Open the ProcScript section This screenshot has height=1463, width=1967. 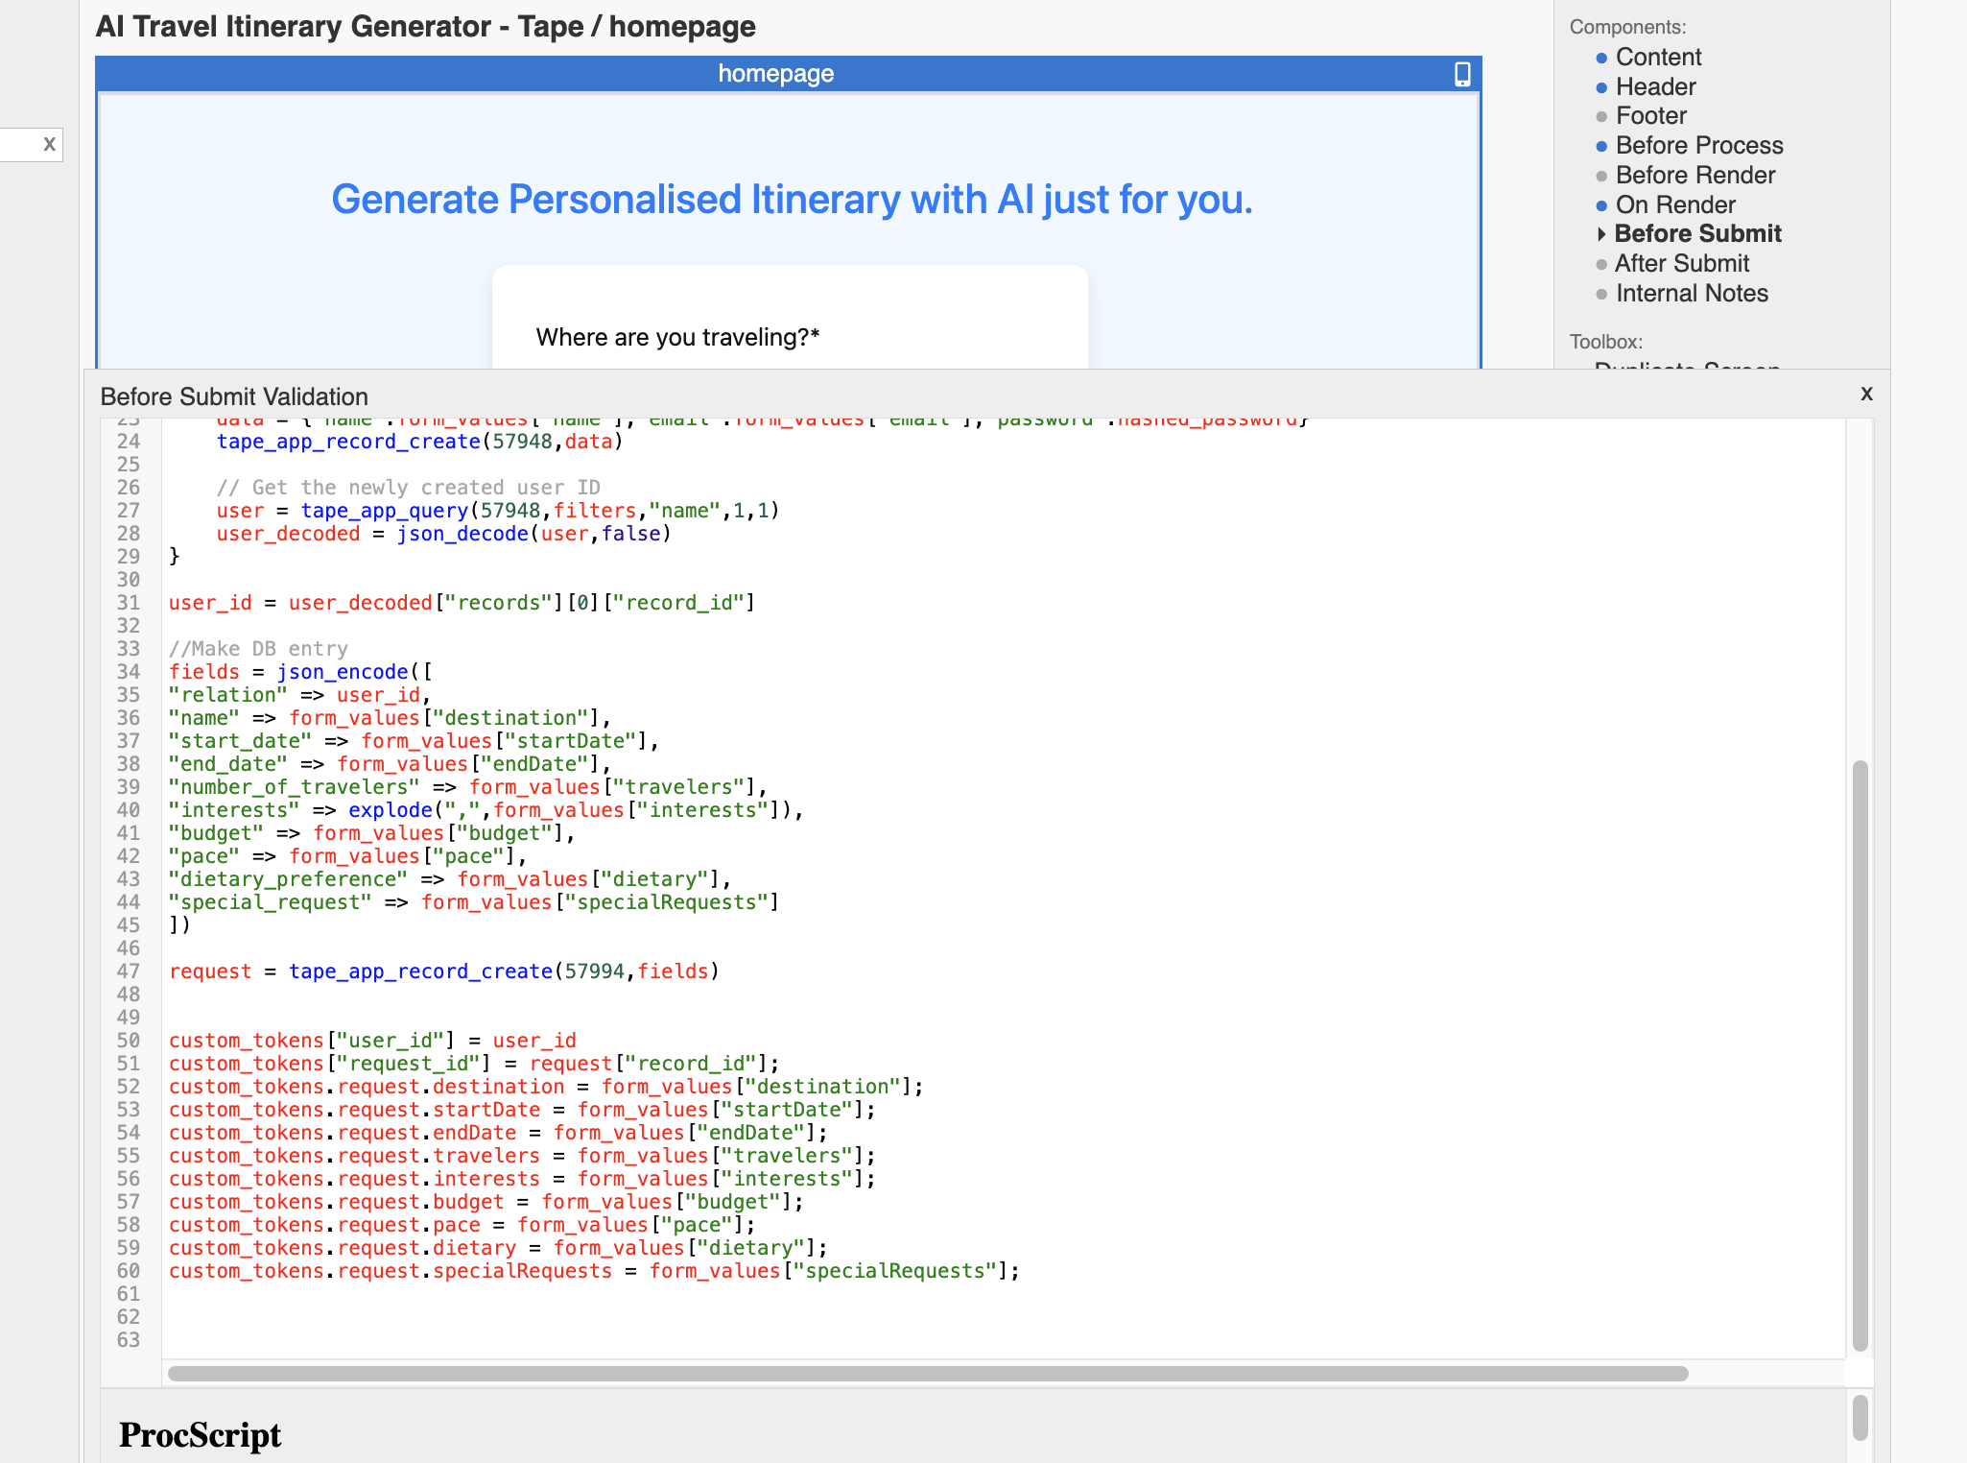(200, 1434)
